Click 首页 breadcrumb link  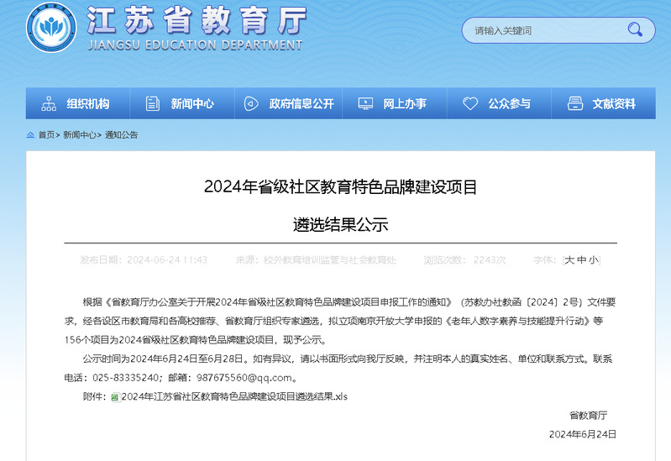[47, 135]
